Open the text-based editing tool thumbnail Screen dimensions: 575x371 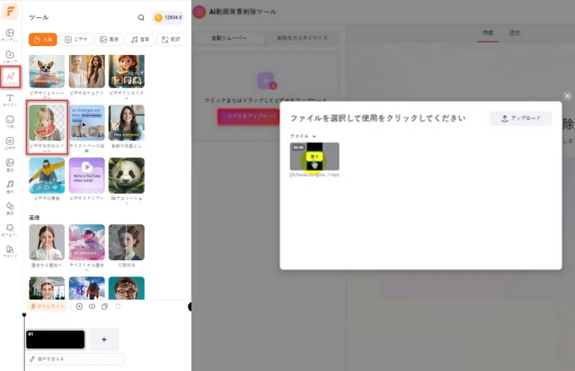point(87,123)
